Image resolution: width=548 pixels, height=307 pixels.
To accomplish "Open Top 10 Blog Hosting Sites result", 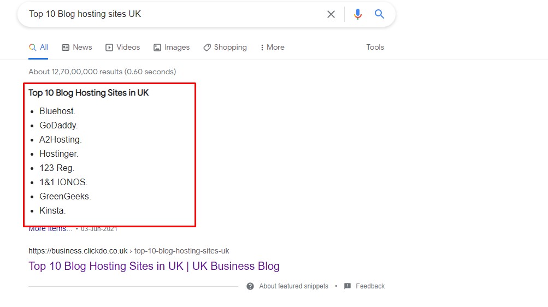I will point(154,266).
